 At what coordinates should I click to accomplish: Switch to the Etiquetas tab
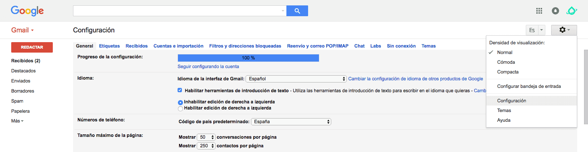[109, 46]
